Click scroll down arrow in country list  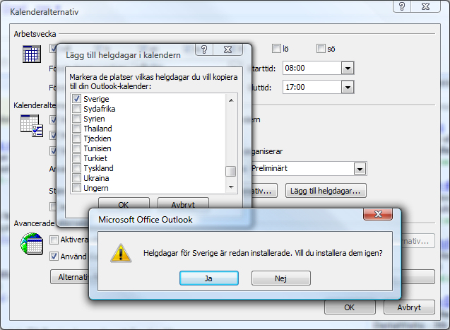point(231,187)
